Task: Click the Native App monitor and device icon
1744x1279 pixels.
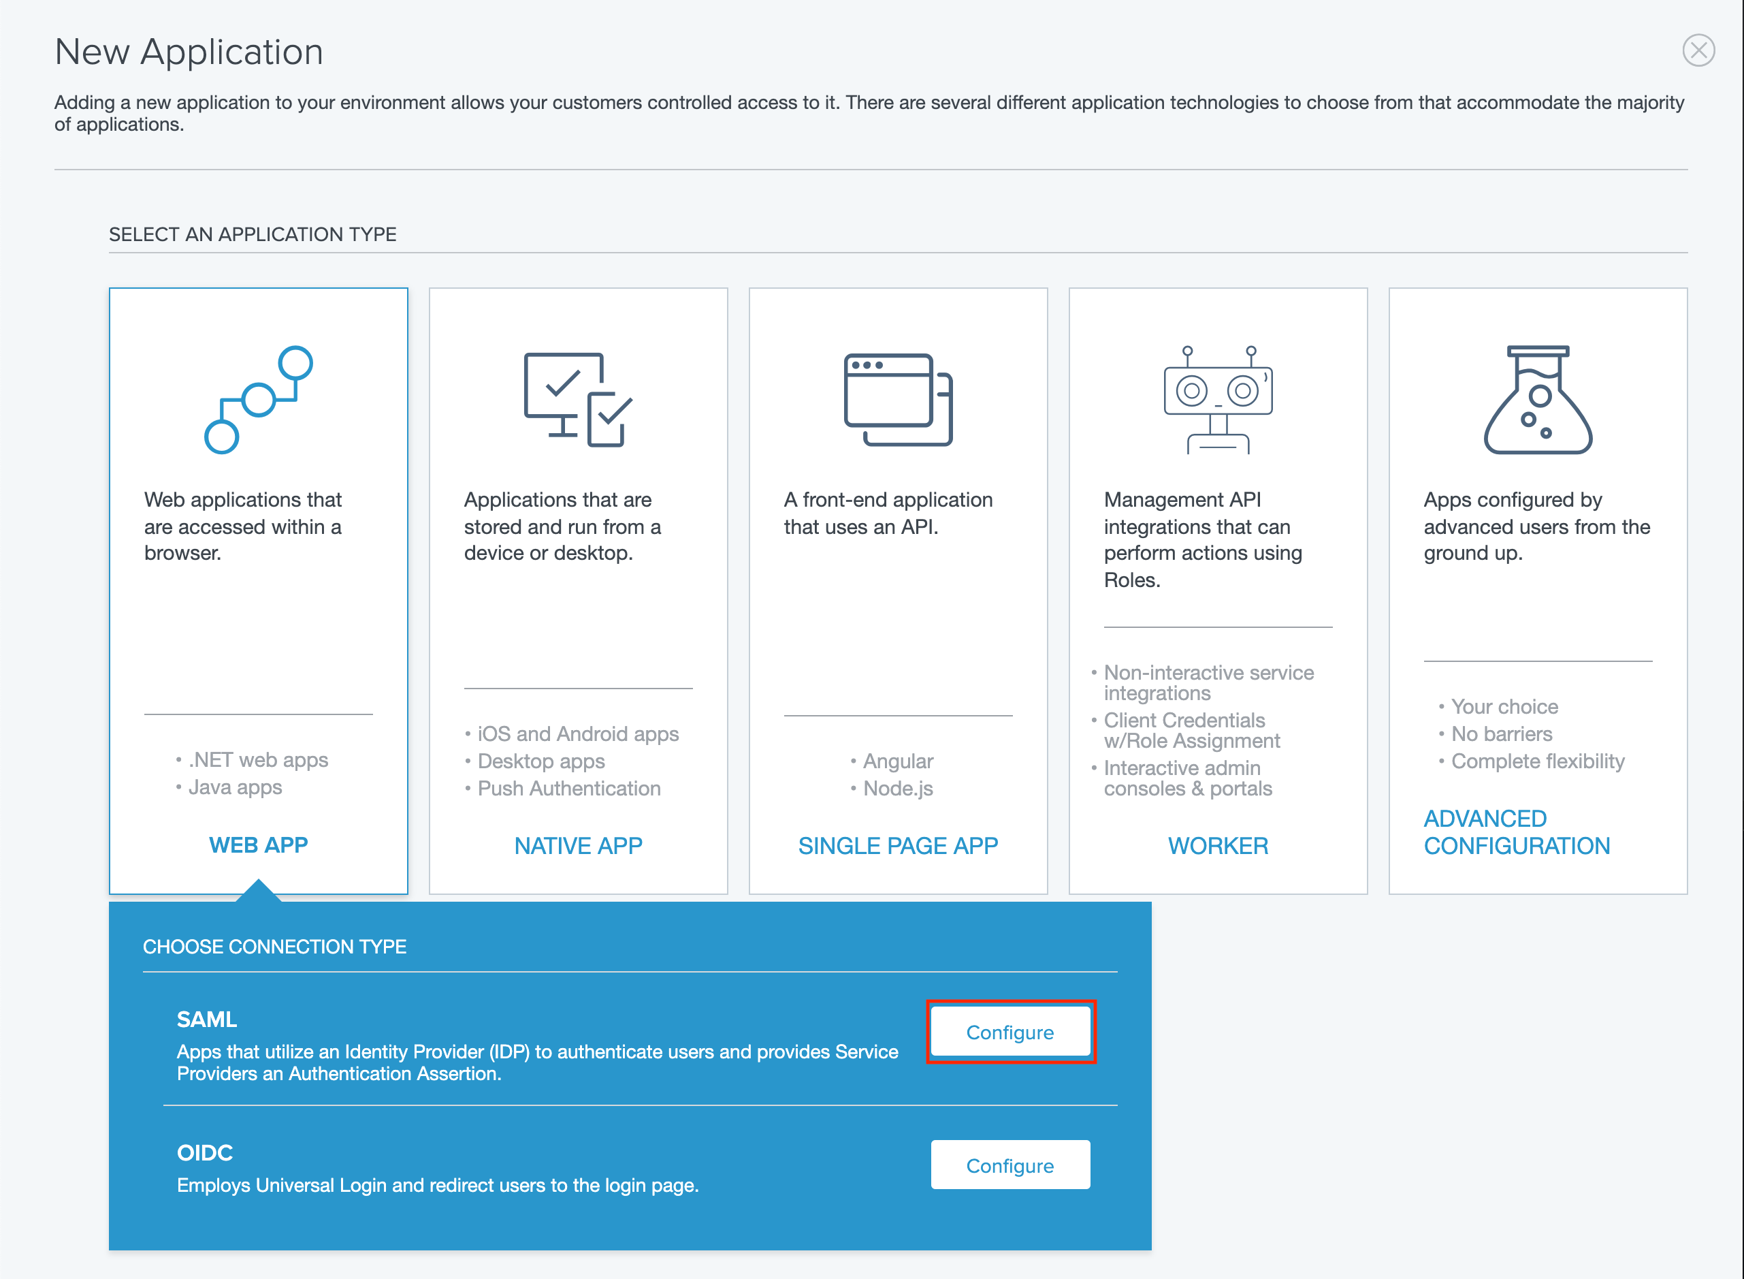Action: (x=578, y=400)
